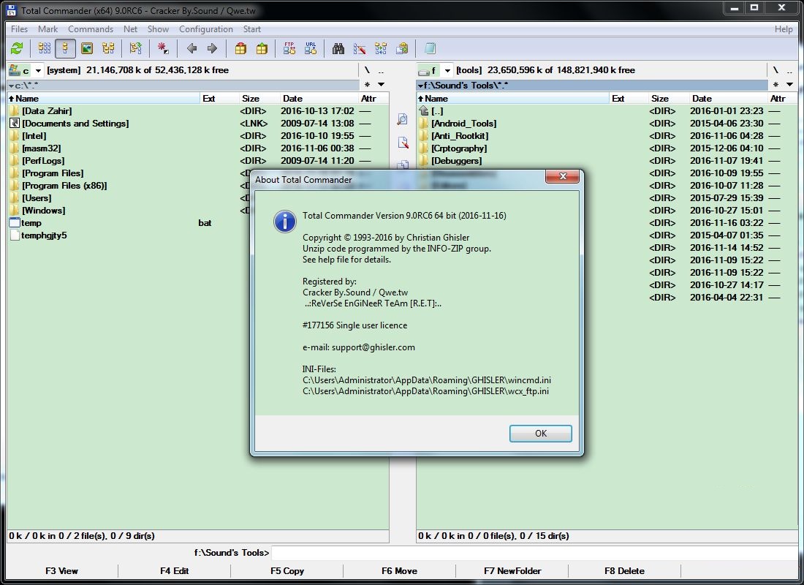The height and width of the screenshot is (585, 804).
Task: Open the FTP connect toolbar icon
Action: 289,49
